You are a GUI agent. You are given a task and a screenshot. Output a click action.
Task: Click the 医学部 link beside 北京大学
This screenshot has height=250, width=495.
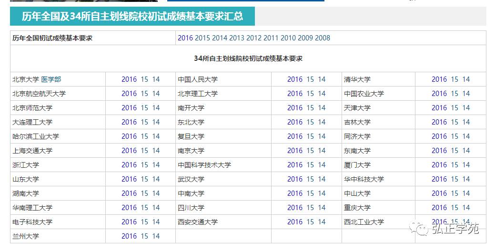[x=51, y=79]
